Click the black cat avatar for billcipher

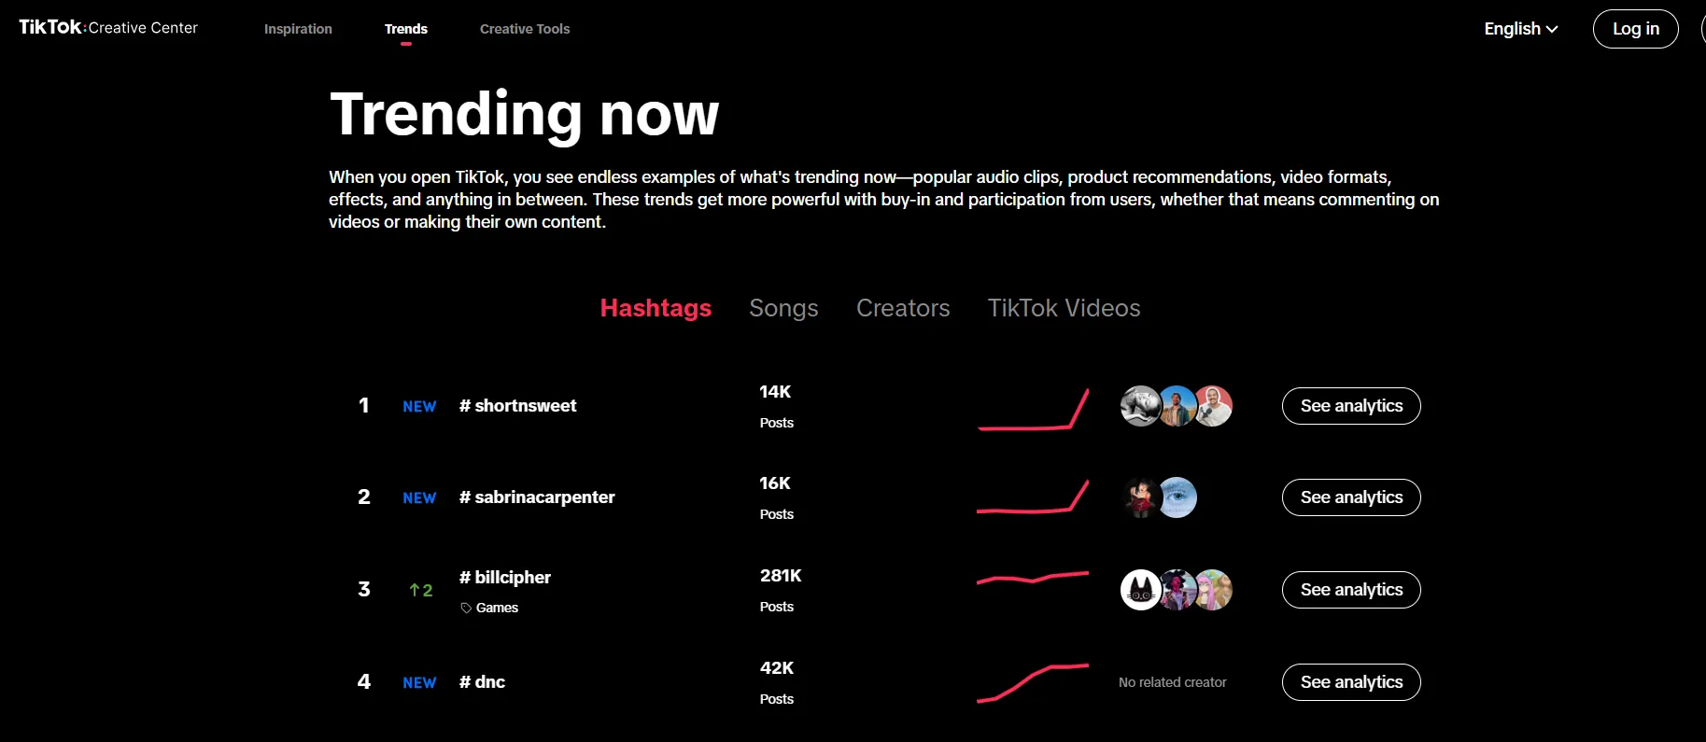1140,590
